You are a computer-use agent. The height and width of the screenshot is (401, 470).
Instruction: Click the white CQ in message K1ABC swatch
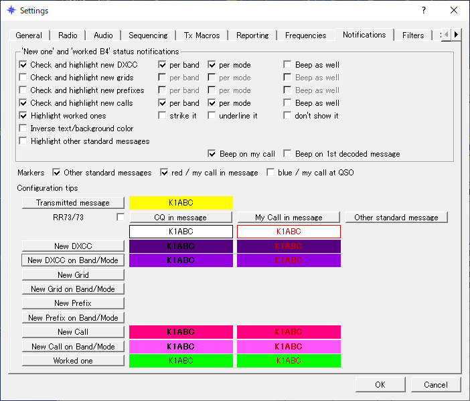tap(181, 232)
